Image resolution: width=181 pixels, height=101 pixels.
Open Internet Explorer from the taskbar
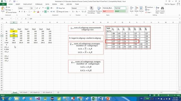(x=10, y=98)
